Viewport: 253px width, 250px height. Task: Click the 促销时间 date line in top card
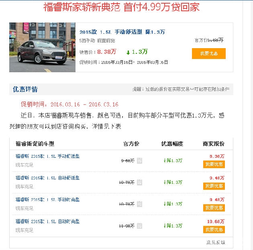[x=124, y=62]
